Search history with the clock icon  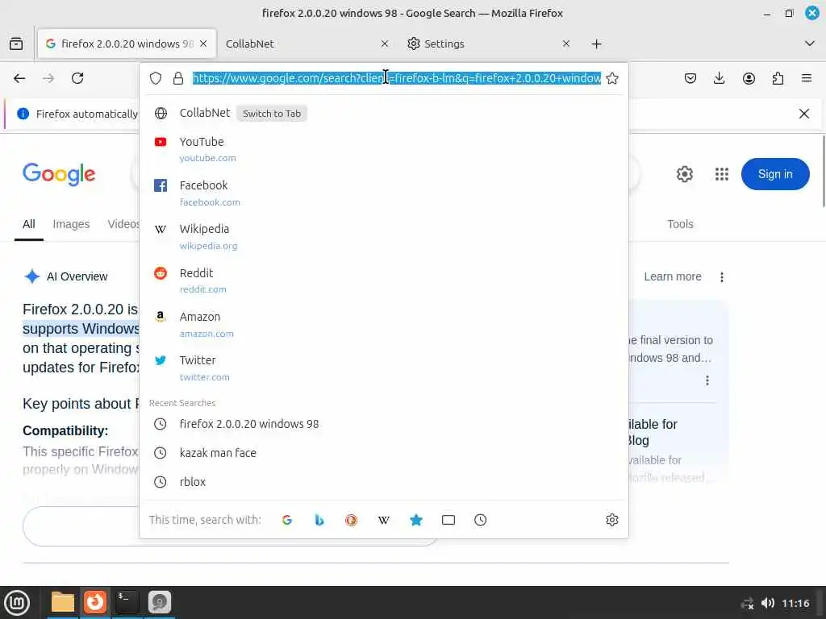pyautogui.click(x=481, y=520)
